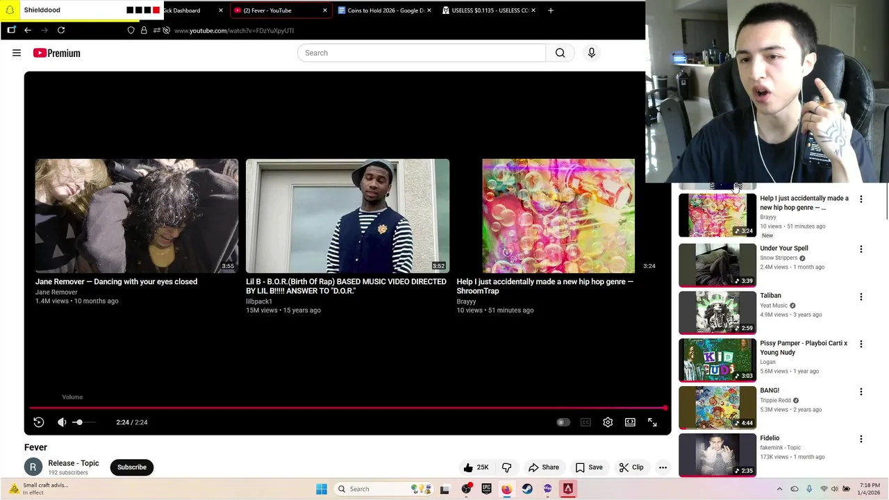Close the Fever - YouTube tab
Image resolution: width=889 pixels, height=500 pixels.
click(324, 10)
